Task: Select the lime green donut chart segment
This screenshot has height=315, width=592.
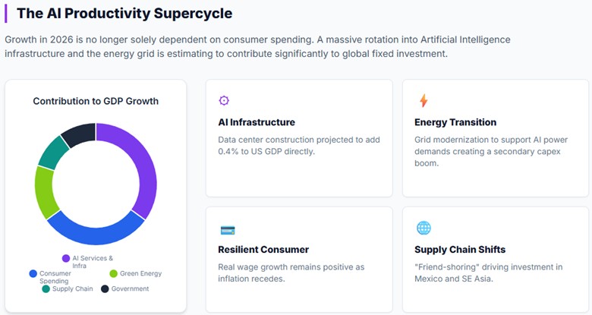Action: pyautogui.click(x=47, y=190)
